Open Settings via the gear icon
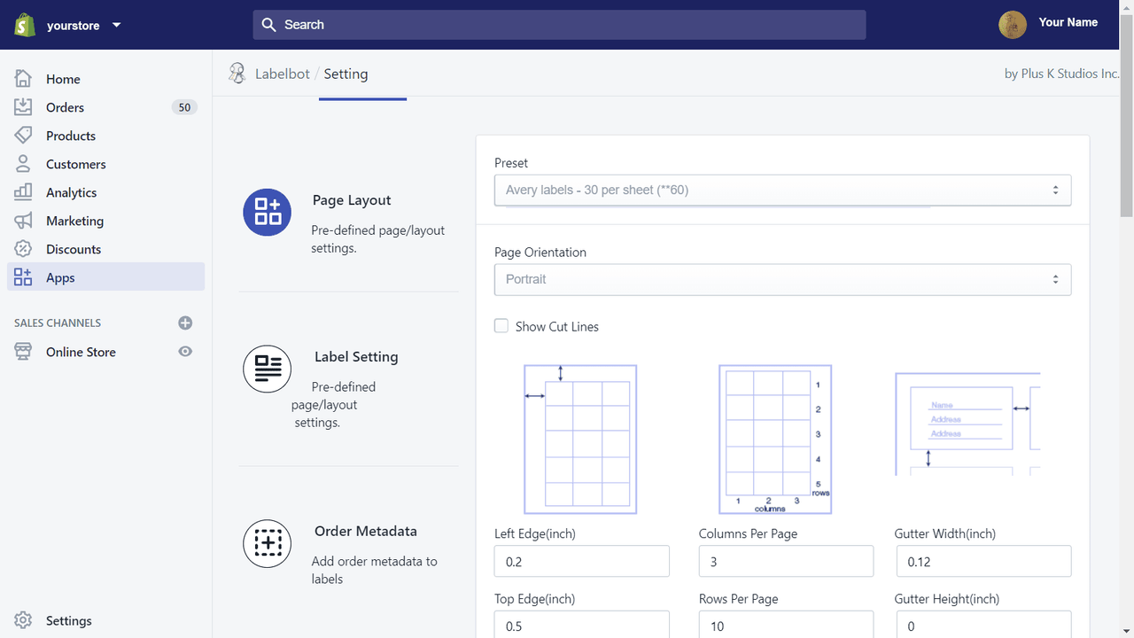The width and height of the screenshot is (1134, 638). [23, 620]
